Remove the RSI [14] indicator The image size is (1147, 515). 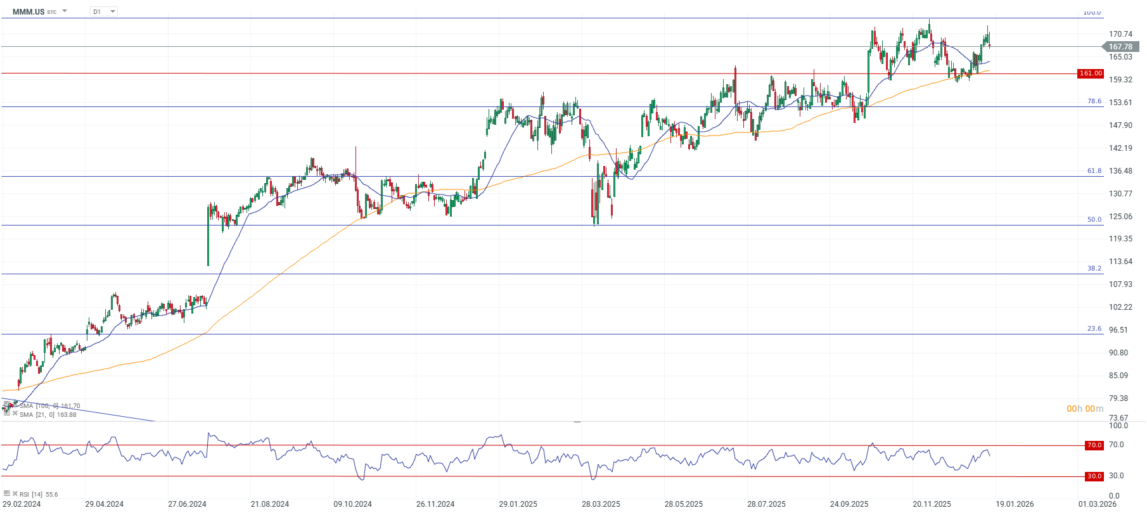(15, 493)
